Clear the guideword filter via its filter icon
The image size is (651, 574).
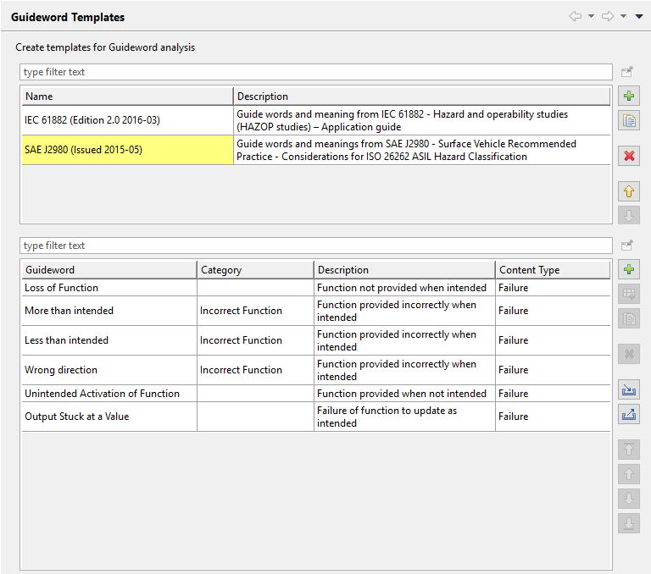click(x=627, y=246)
